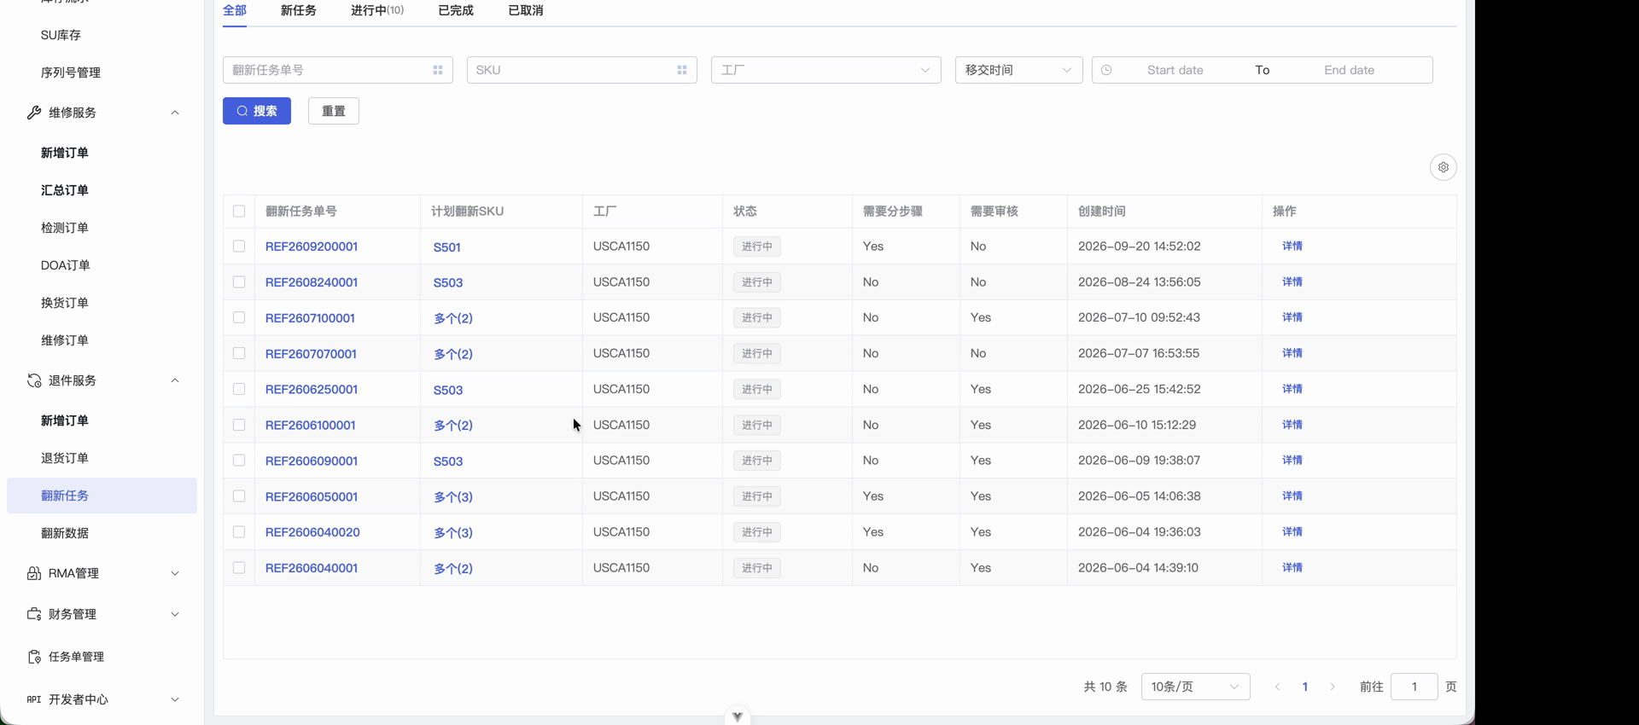
Task: Open 详情 for row REF2607070001
Action: coord(1292,353)
